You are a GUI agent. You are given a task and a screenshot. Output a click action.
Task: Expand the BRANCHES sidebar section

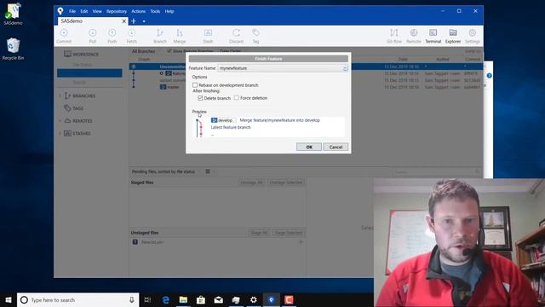(60, 96)
